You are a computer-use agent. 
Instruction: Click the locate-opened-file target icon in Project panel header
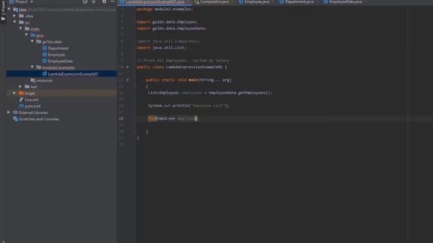(85, 1)
